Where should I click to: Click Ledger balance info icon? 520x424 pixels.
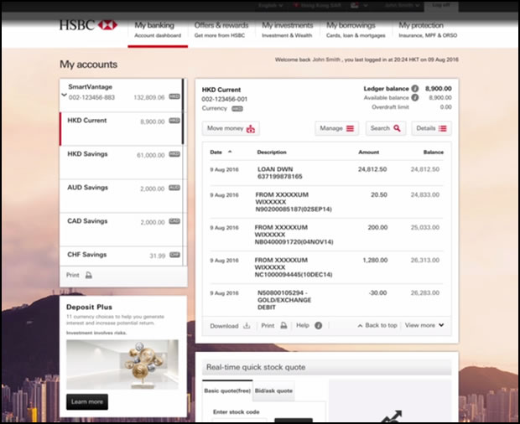point(415,89)
